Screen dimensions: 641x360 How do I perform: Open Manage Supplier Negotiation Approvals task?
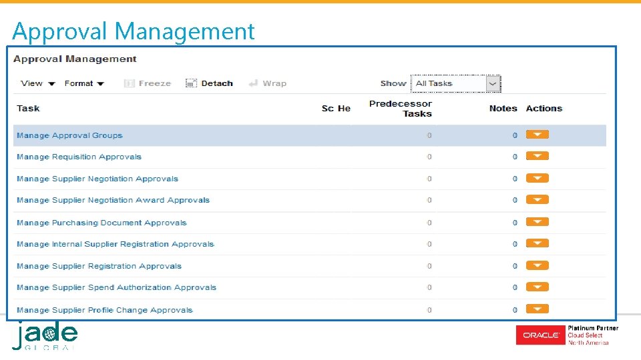tap(97, 179)
